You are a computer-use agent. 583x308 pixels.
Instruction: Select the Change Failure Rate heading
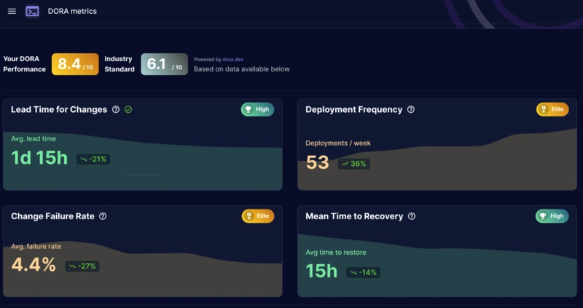[x=52, y=216]
